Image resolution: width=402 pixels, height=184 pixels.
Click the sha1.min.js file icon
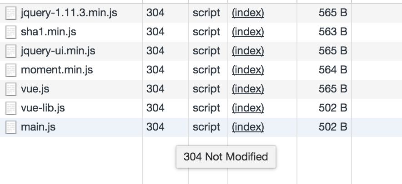pyautogui.click(x=11, y=32)
